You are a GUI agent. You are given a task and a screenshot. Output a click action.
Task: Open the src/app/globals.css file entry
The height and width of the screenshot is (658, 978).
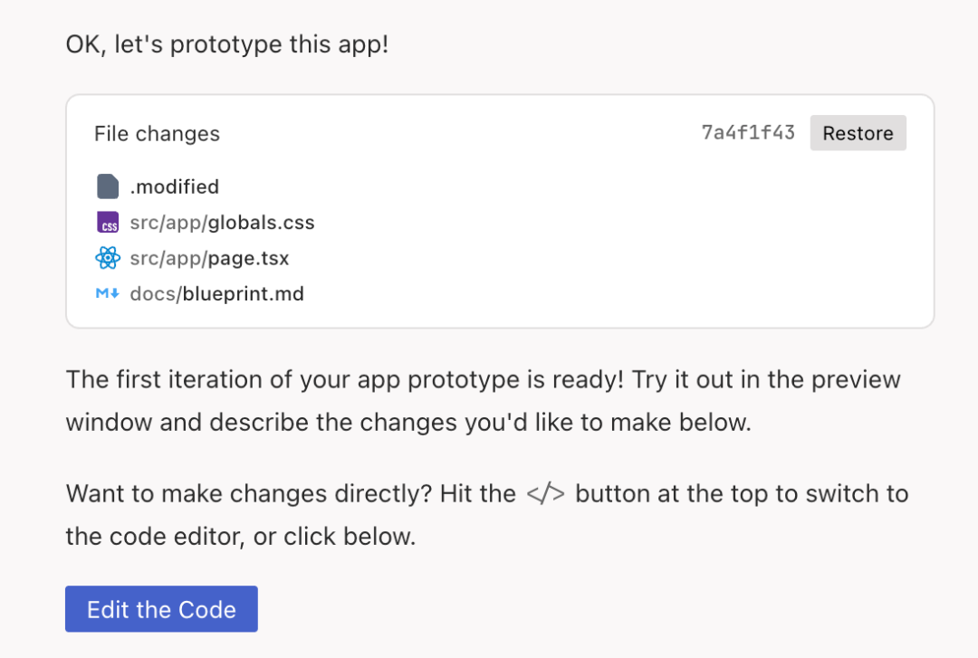(223, 222)
